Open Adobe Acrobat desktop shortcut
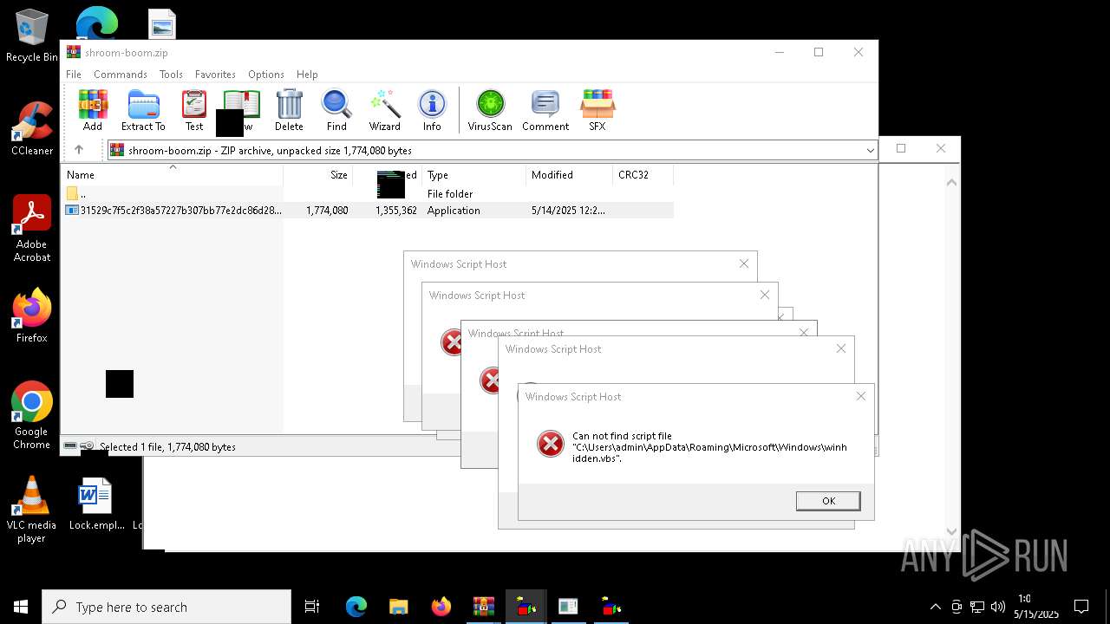The height and width of the screenshot is (624, 1110). point(32,229)
